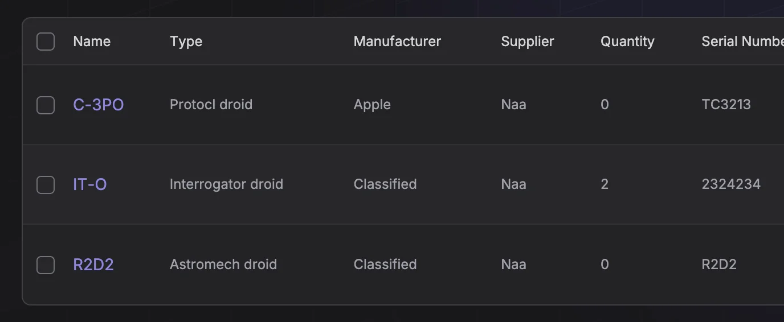Click the Interrogator droid type cell
Viewport: 784px width, 322px height.
pos(226,184)
